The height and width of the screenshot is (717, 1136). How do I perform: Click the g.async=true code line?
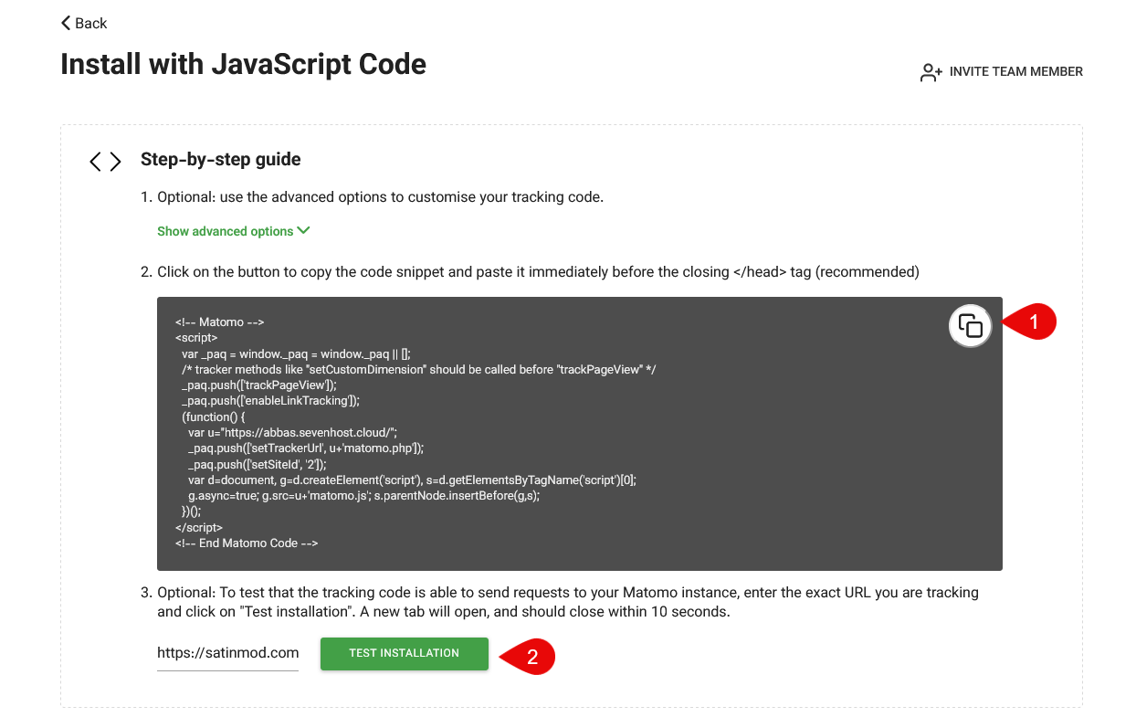(x=363, y=496)
